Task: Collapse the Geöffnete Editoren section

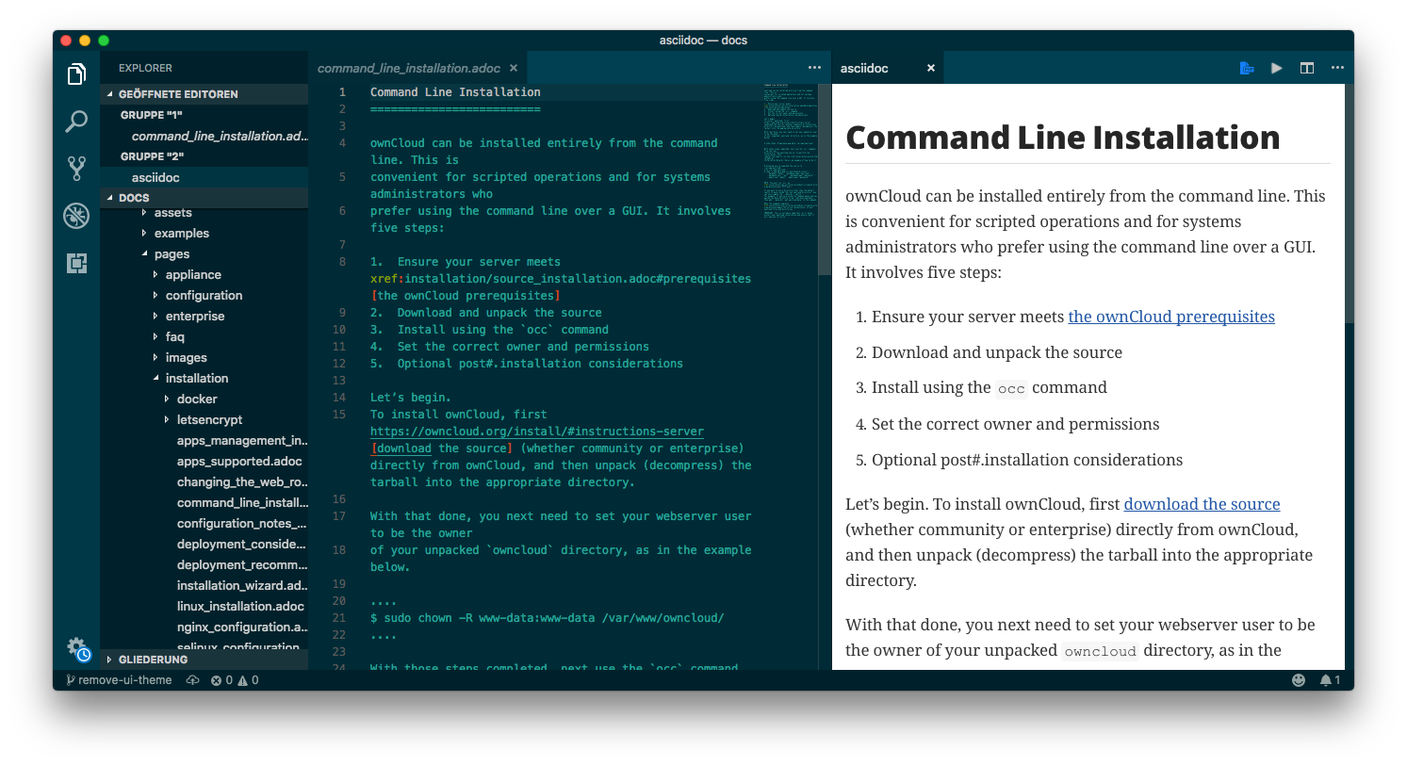Action: pyautogui.click(x=204, y=94)
